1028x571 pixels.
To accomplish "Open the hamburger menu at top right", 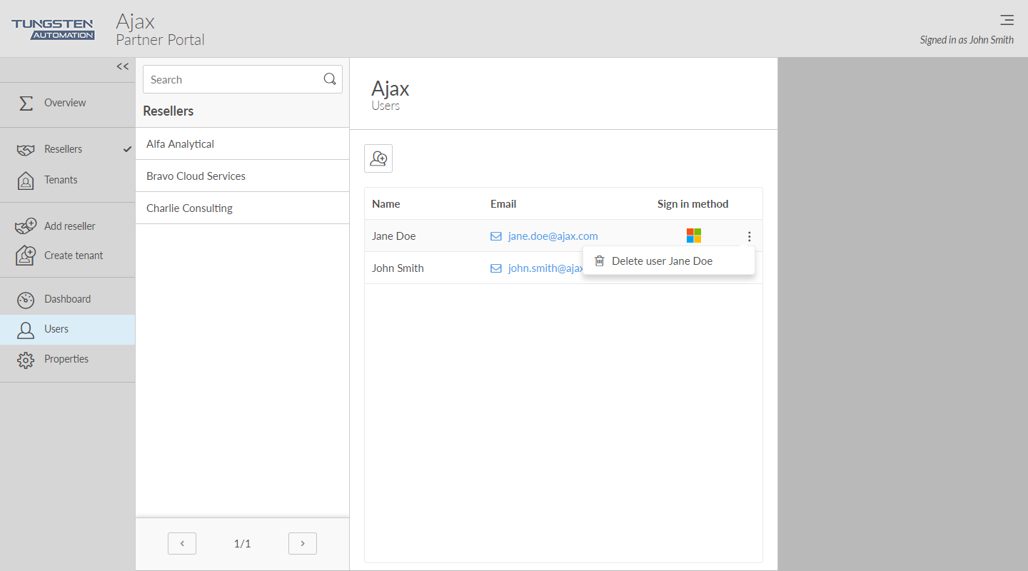I will tap(1007, 20).
